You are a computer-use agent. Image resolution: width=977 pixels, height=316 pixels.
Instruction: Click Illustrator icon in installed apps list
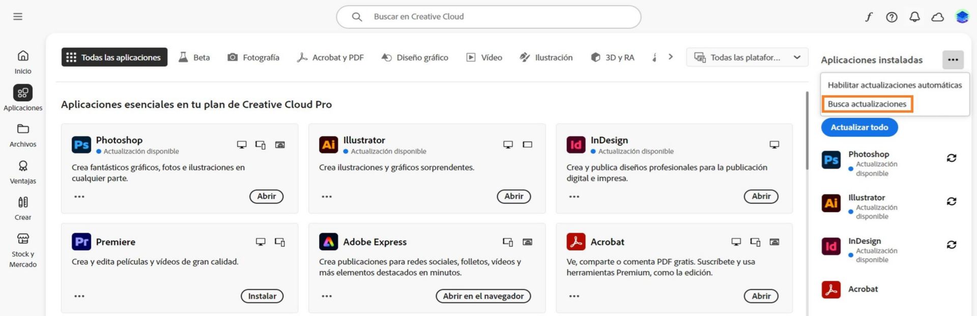(x=831, y=203)
